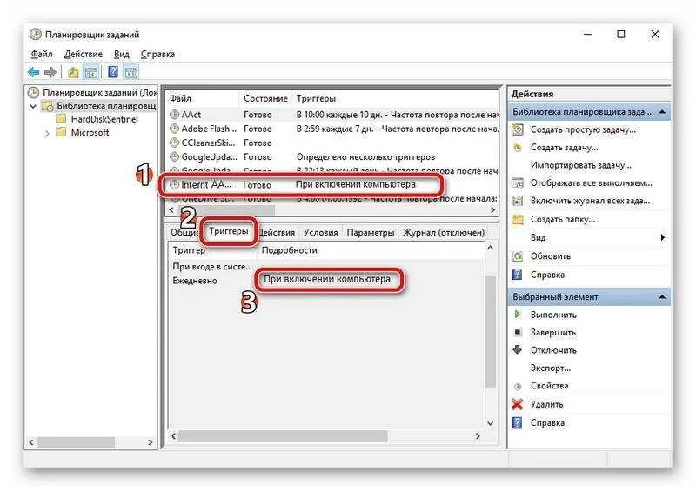Screen dimensions: 696x491
Task: Click the green Выполнить play icon
Action: click(518, 315)
